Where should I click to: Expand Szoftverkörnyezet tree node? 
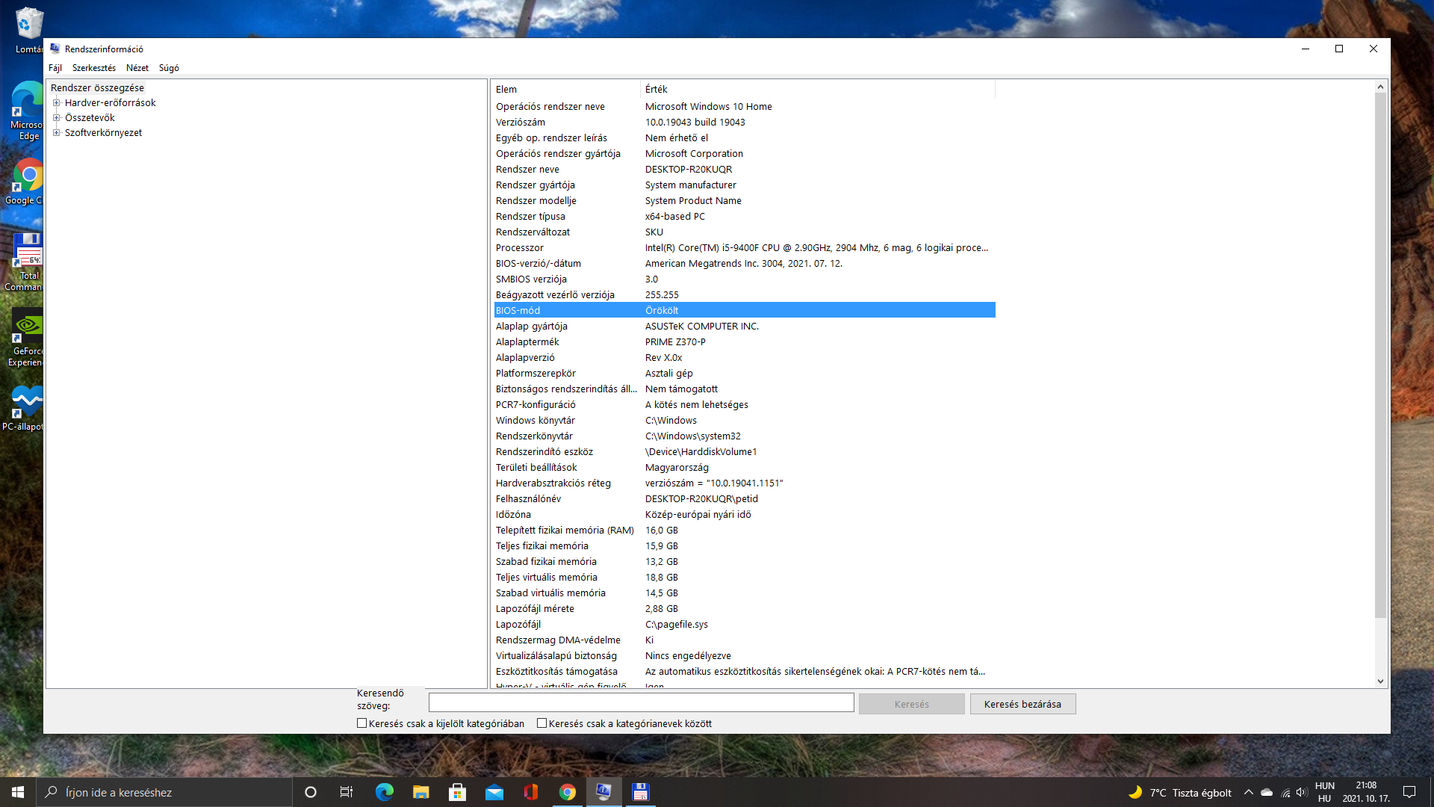pyautogui.click(x=56, y=133)
